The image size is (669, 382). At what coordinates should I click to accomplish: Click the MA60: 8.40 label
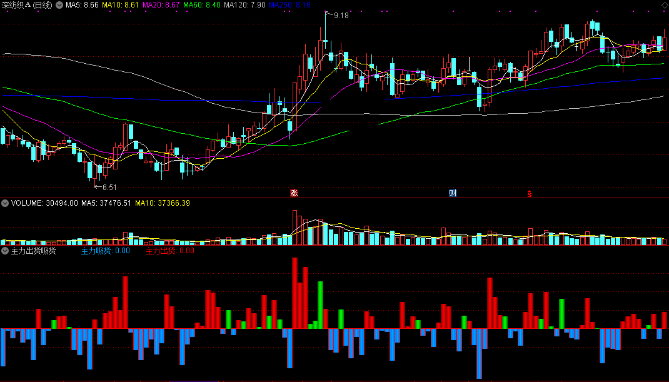(202, 5)
